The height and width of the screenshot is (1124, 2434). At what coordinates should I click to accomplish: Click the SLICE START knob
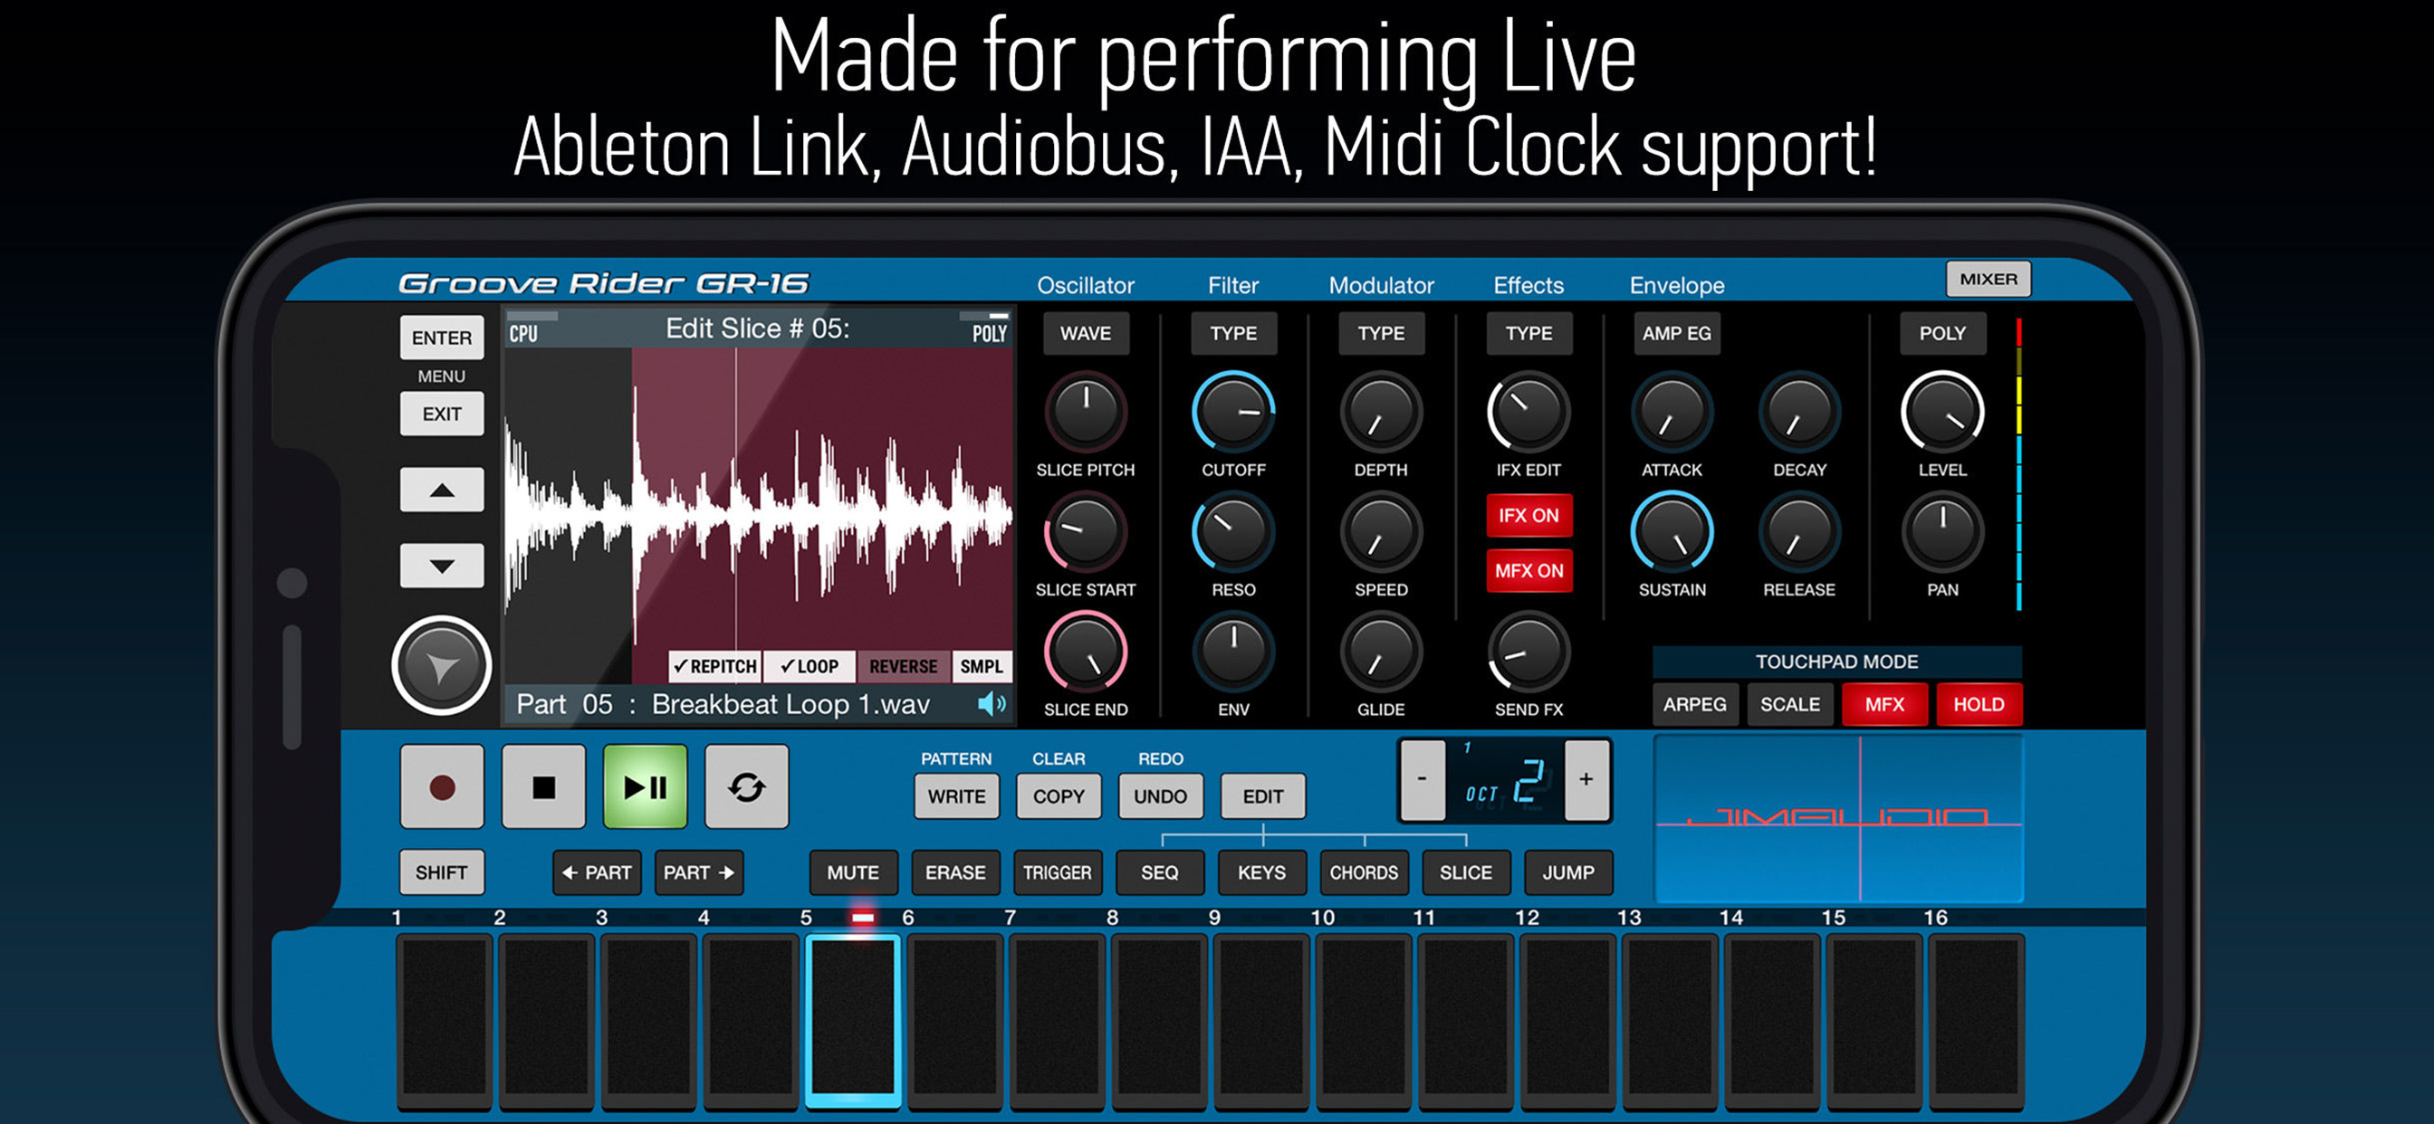(x=1086, y=532)
